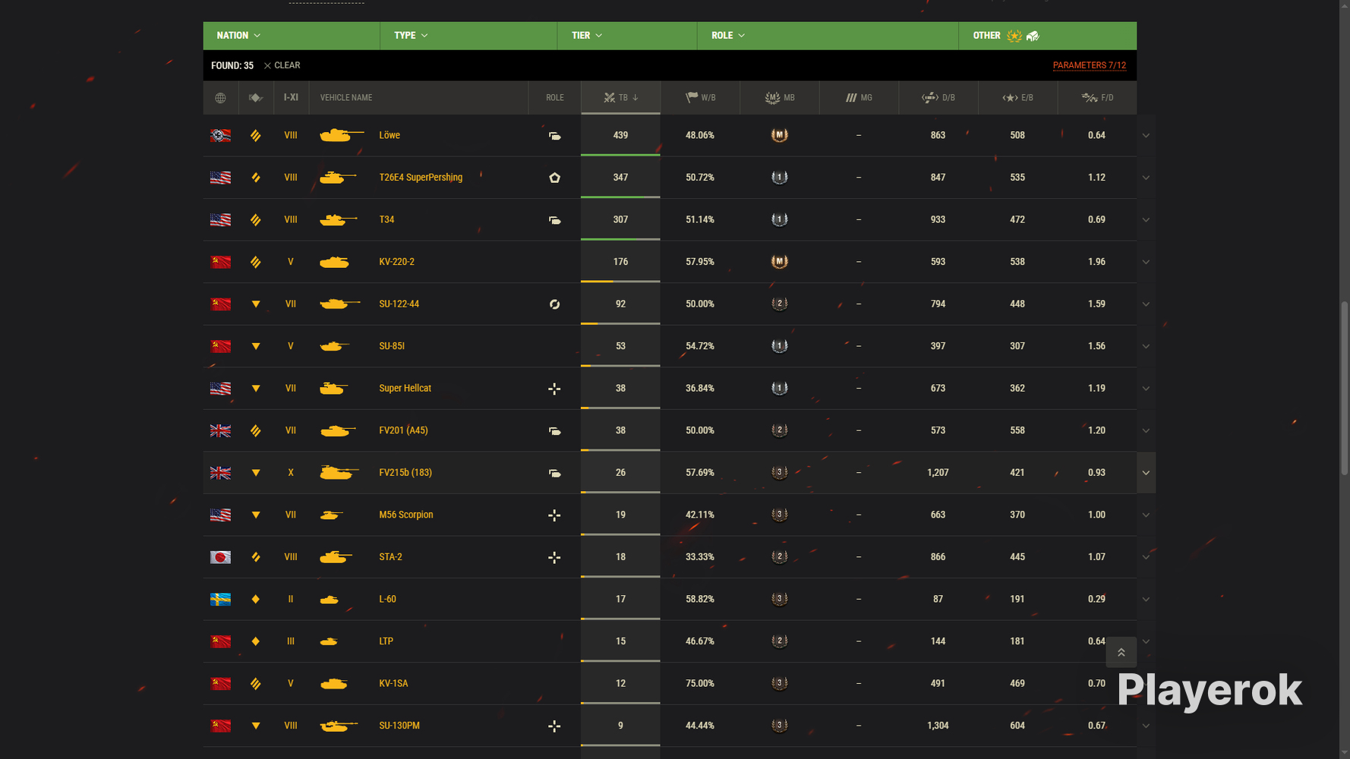Click the T26E4 SuperPershing role icon
The width and height of the screenshot is (1350, 759).
(x=555, y=178)
